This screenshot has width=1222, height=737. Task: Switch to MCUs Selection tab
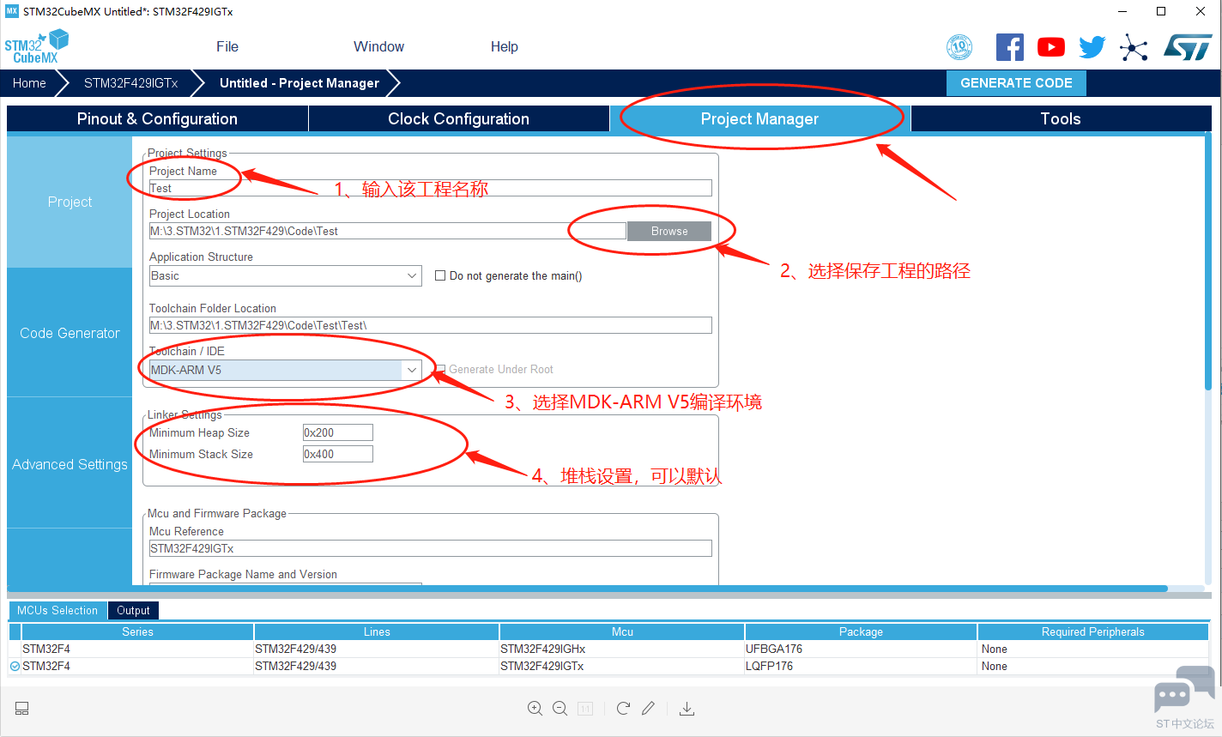[x=57, y=611]
